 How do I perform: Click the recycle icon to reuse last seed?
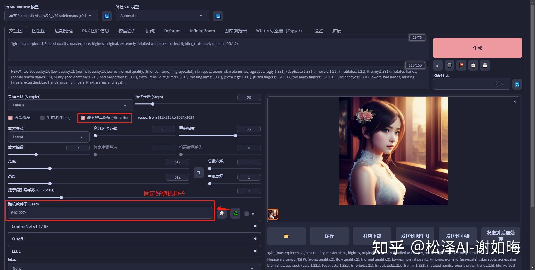coord(235,213)
